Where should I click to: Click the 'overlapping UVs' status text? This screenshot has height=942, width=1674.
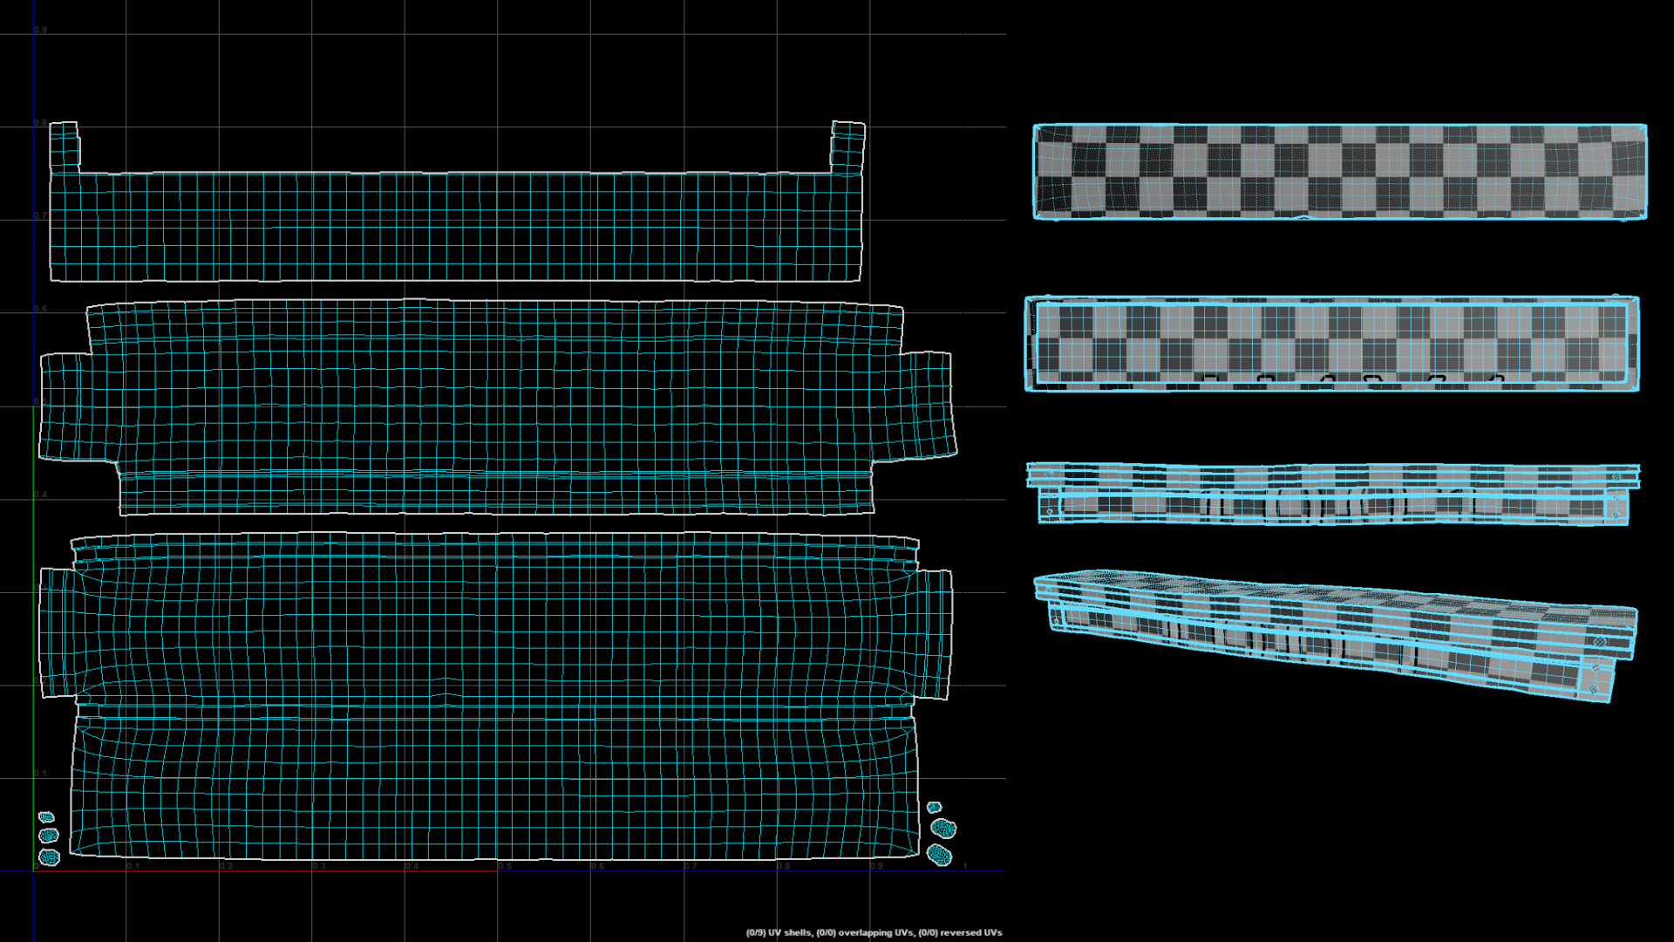(x=875, y=932)
